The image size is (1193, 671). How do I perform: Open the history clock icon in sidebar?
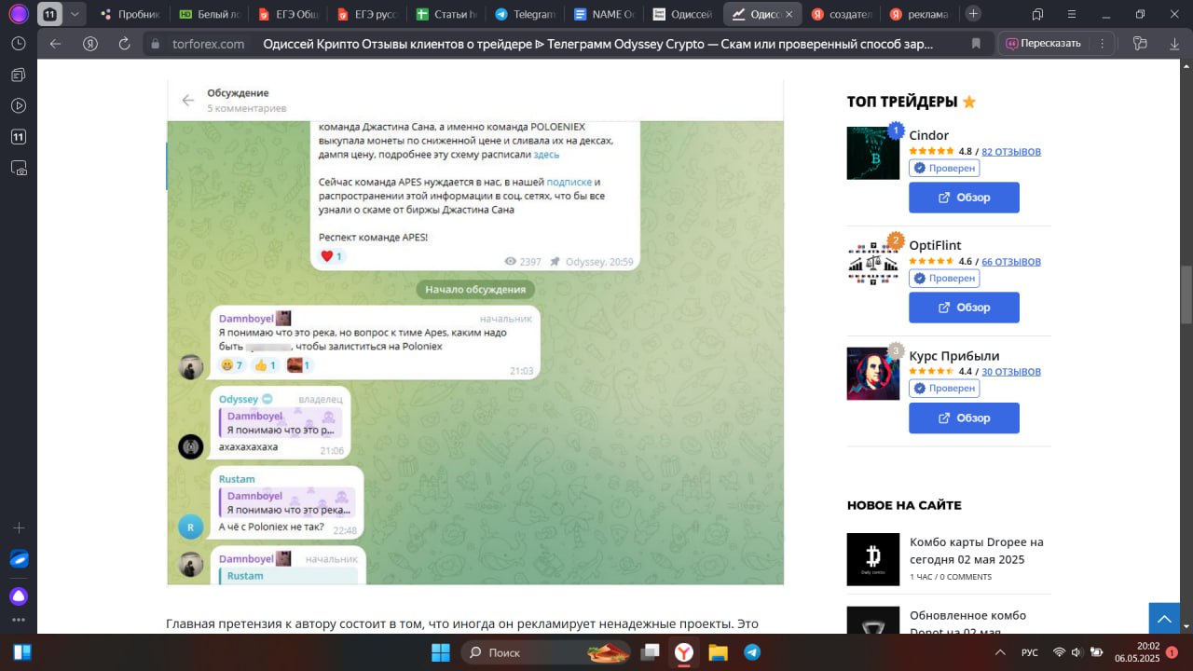19,44
